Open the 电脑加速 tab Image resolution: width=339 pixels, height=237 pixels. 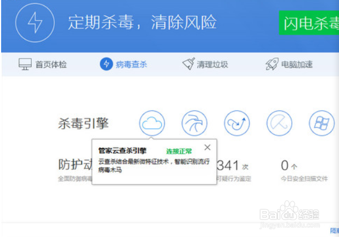click(x=289, y=64)
